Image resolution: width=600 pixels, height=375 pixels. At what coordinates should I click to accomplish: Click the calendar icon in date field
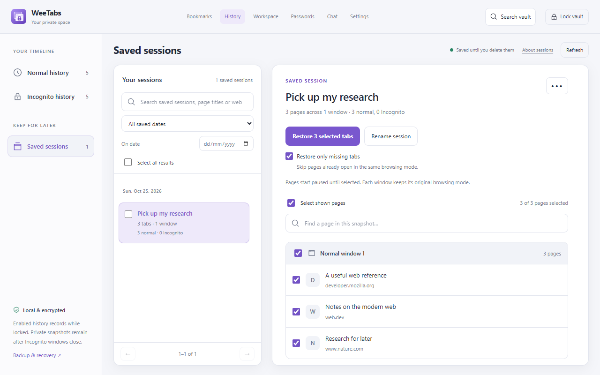246,144
